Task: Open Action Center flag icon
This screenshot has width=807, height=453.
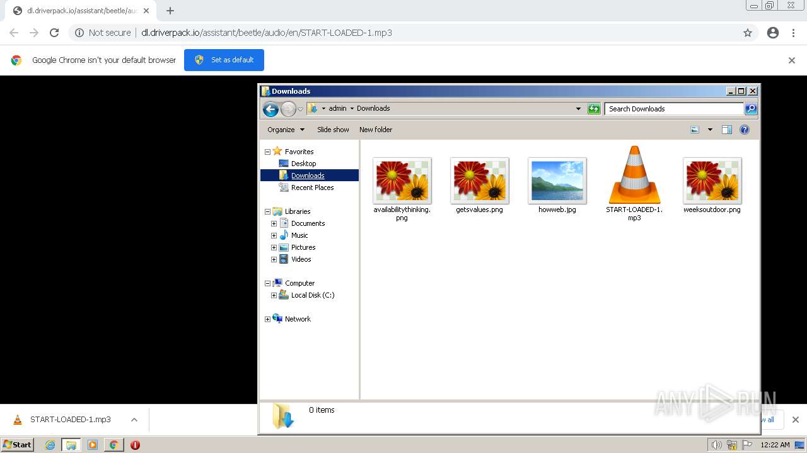Action: click(x=748, y=445)
